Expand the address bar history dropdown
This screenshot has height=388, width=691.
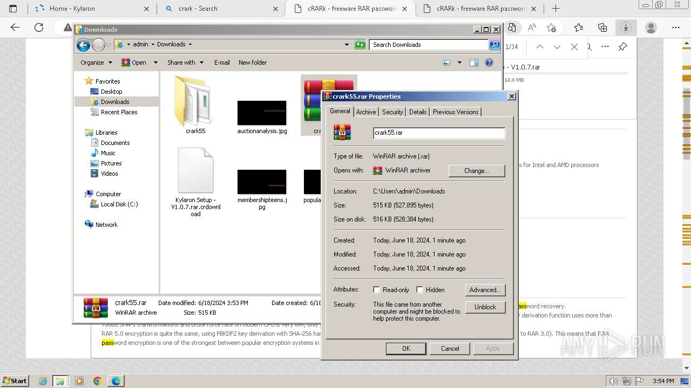click(347, 45)
